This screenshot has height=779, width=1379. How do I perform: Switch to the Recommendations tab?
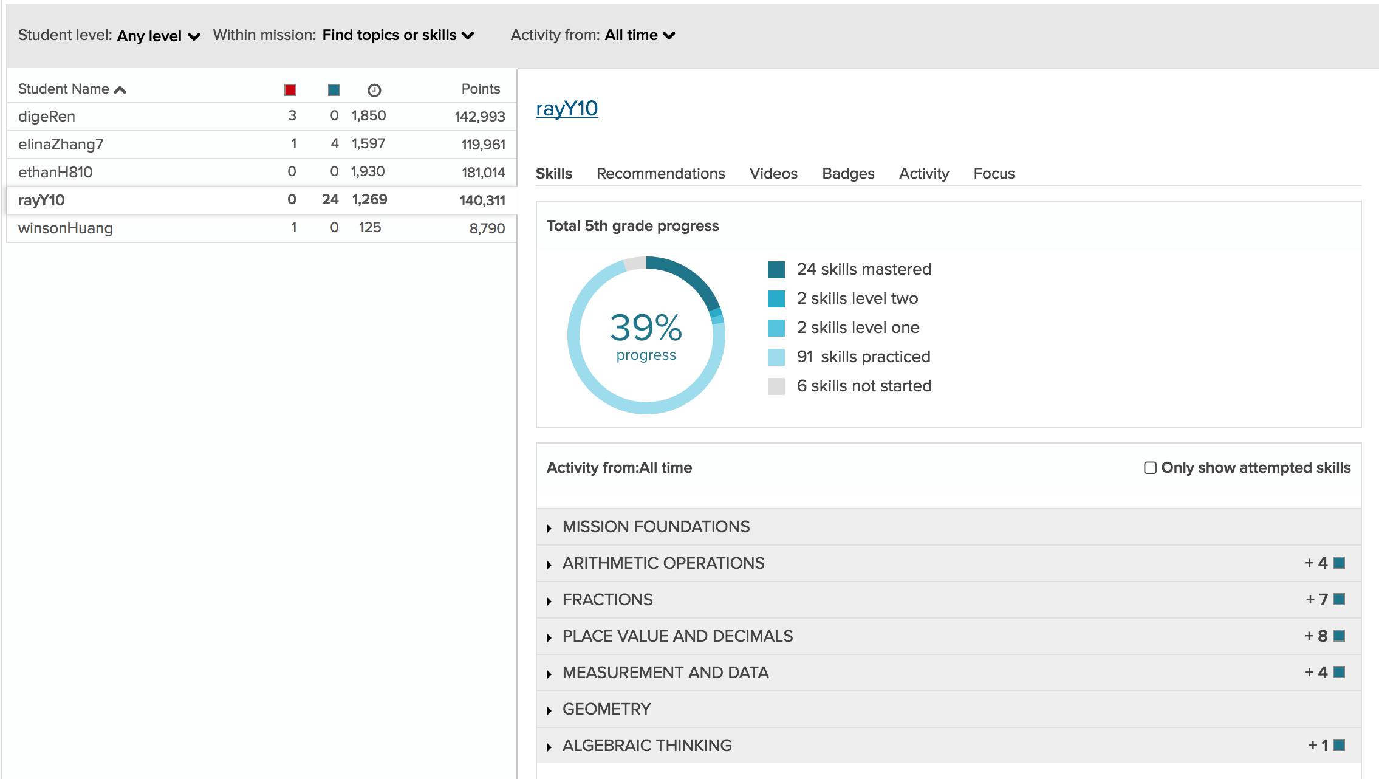(x=660, y=173)
